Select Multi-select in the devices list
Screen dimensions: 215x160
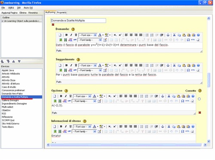7,107
